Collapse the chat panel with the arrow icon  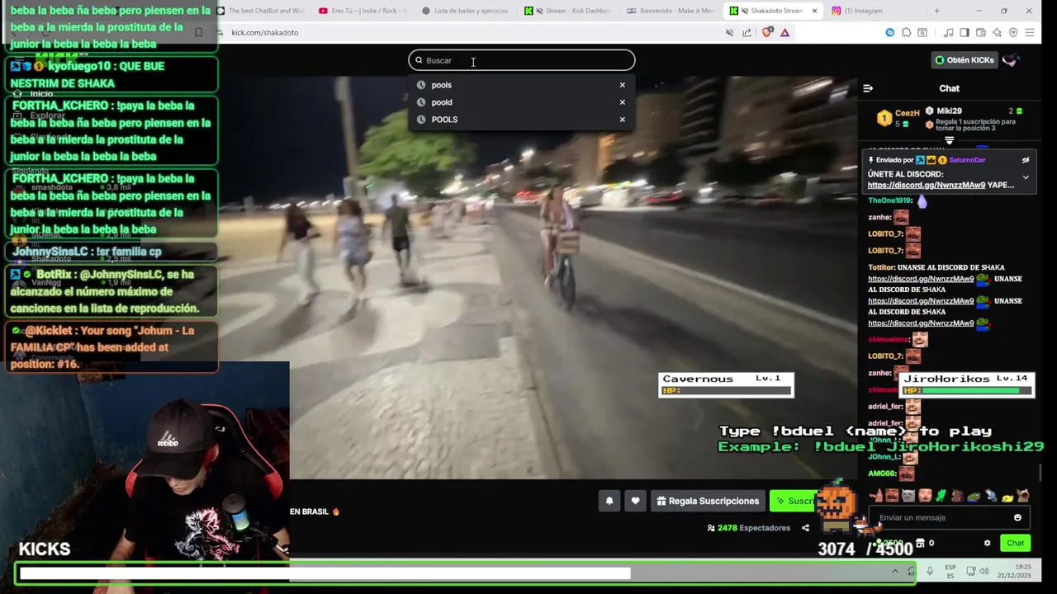coord(868,88)
